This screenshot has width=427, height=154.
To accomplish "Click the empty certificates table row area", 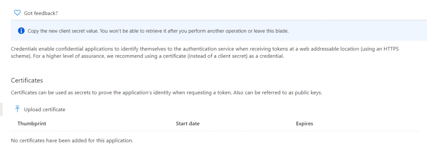I will pos(272,141).
